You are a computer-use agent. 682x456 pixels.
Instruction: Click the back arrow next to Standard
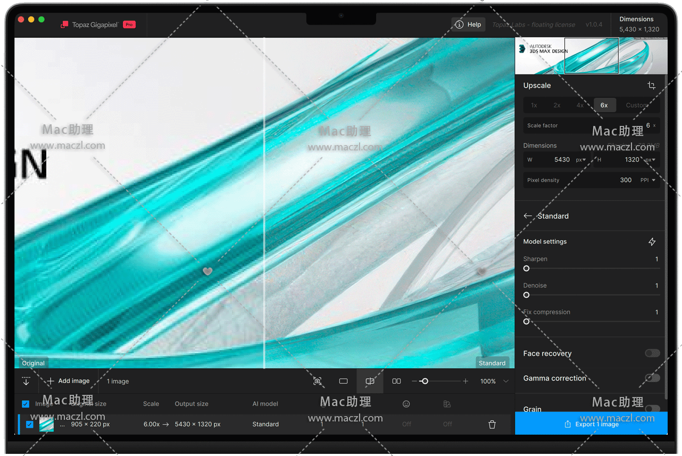[x=528, y=216]
